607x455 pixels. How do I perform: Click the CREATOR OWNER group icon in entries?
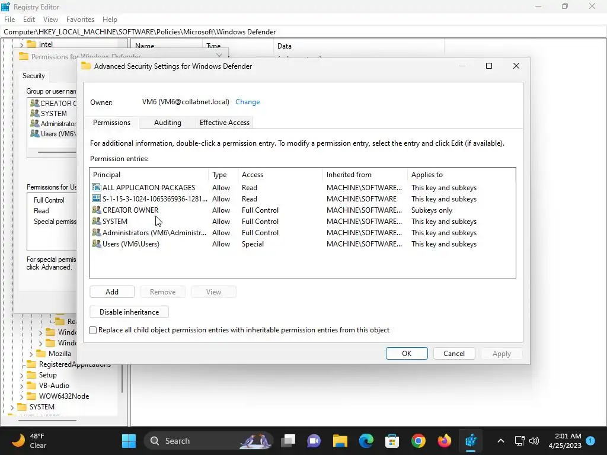click(x=97, y=210)
